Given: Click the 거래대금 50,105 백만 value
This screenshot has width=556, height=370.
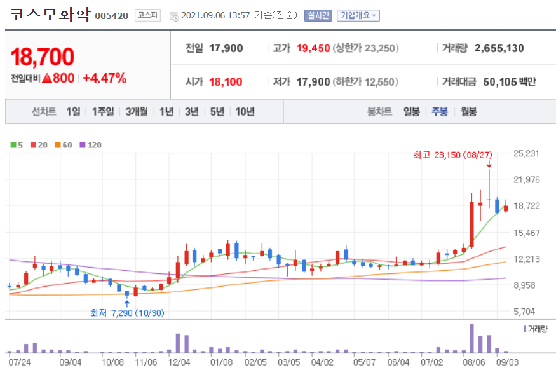Looking at the screenshot, I should click(x=510, y=82).
